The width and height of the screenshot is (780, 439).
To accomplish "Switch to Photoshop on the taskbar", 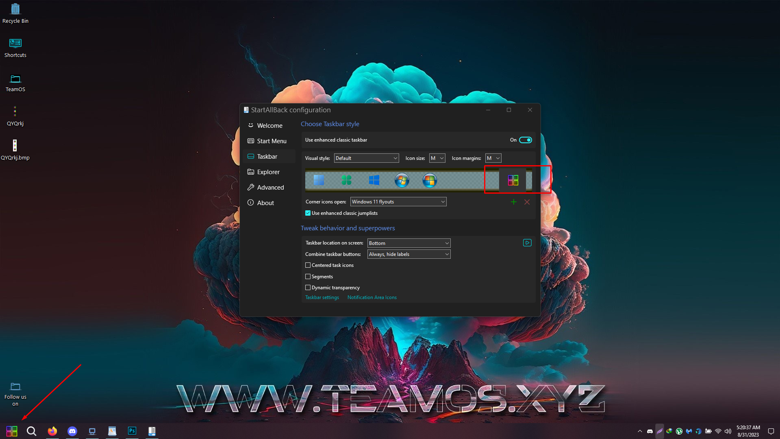I will (x=132, y=431).
